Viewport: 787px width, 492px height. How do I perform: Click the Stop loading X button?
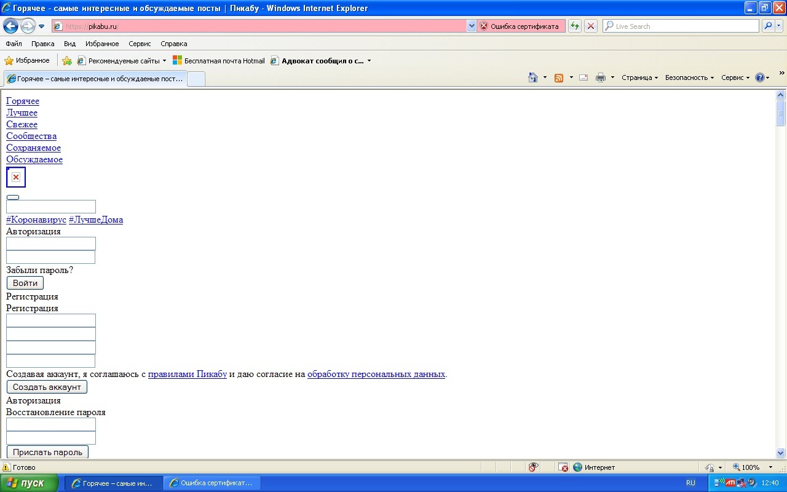[591, 26]
